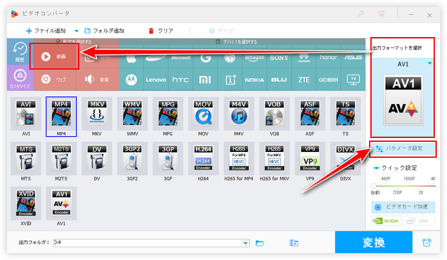Choose the TS format icon

(345, 114)
